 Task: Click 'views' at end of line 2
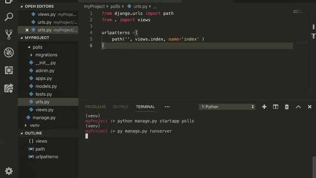coord(144,20)
